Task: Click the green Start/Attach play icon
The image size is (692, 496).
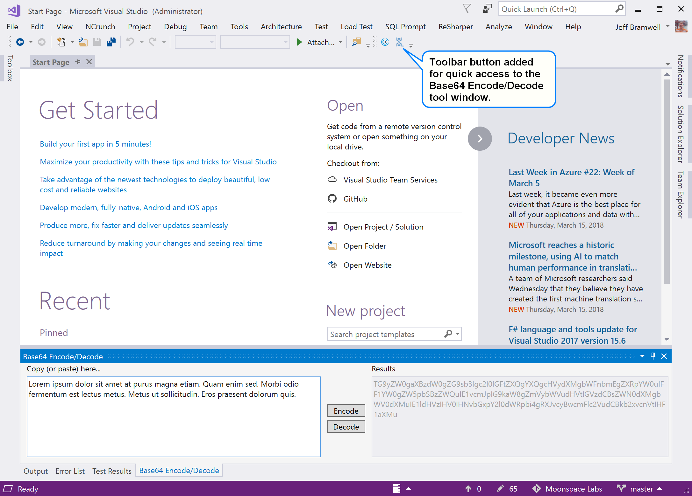Action: (299, 42)
